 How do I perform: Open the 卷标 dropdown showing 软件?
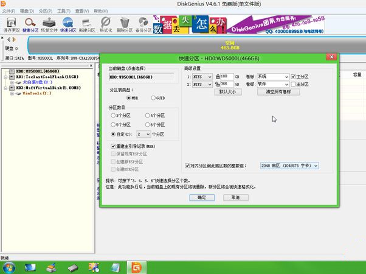(273, 84)
